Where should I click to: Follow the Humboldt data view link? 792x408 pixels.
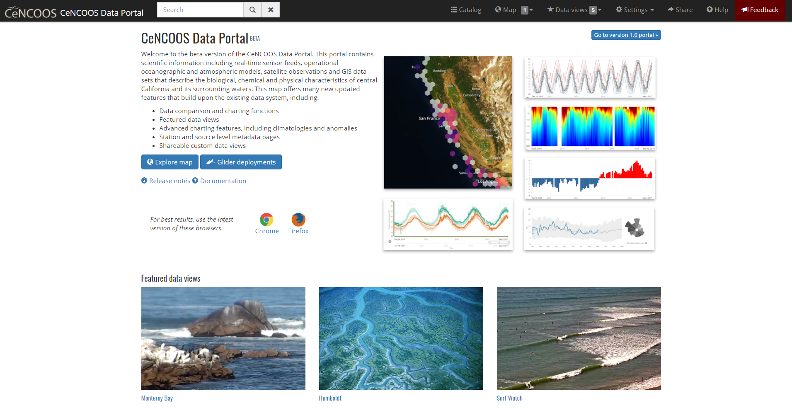coord(330,398)
